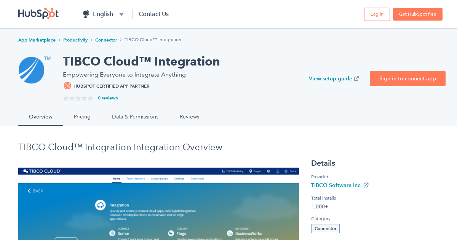
Task: Click the Flogo bird icon in the preview image
Action: point(171,233)
